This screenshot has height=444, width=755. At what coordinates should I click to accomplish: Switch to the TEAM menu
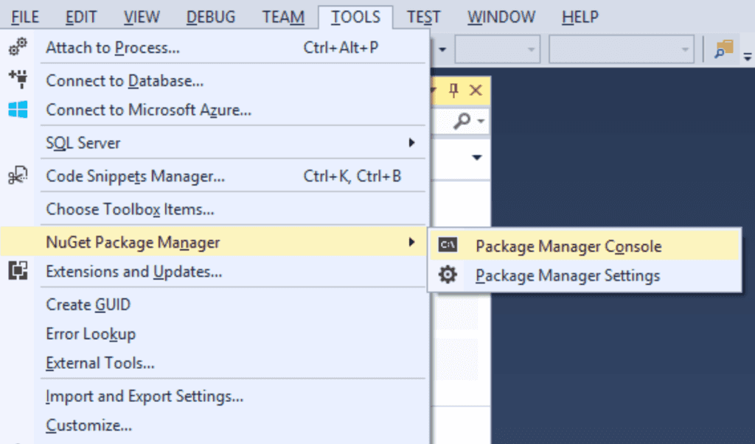tap(283, 16)
